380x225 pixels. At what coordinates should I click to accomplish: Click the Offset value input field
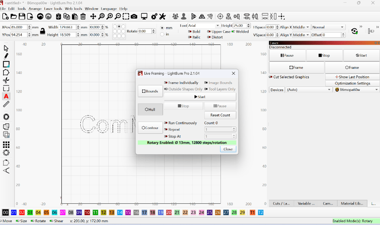click(x=332, y=35)
